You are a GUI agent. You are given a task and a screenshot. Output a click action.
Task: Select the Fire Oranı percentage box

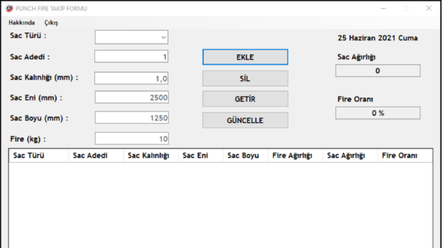[x=378, y=113]
